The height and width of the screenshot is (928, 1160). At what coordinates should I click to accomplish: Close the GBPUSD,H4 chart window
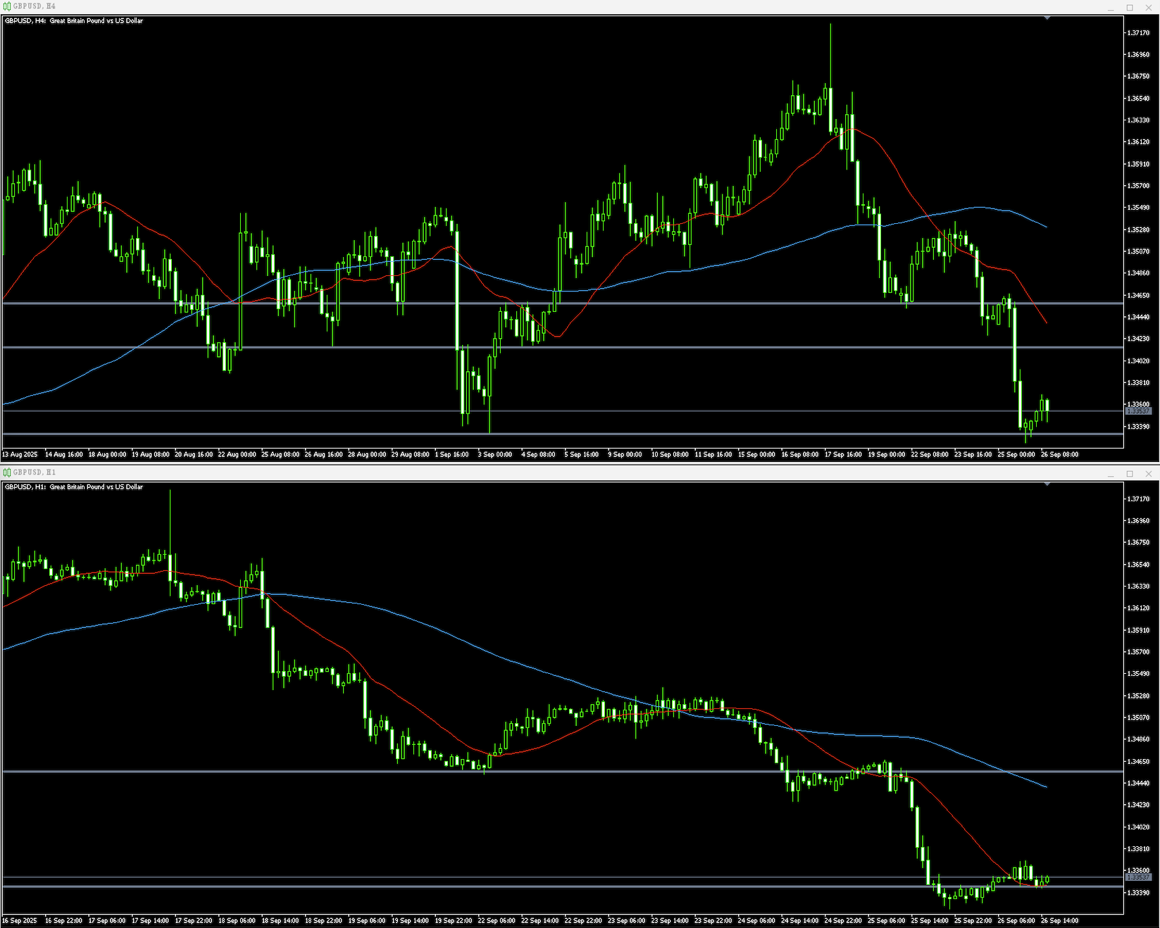[x=1149, y=8]
